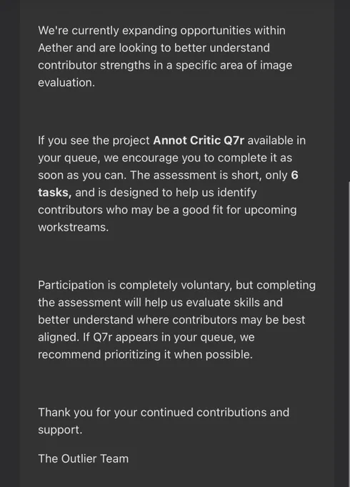This screenshot has width=350, height=487.
Task: Click the line the assessment will help us evaluate
Action: (x=161, y=302)
